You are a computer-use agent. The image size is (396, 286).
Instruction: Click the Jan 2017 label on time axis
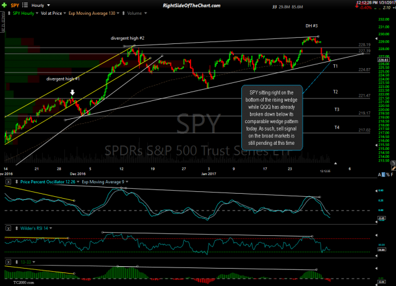(209, 174)
